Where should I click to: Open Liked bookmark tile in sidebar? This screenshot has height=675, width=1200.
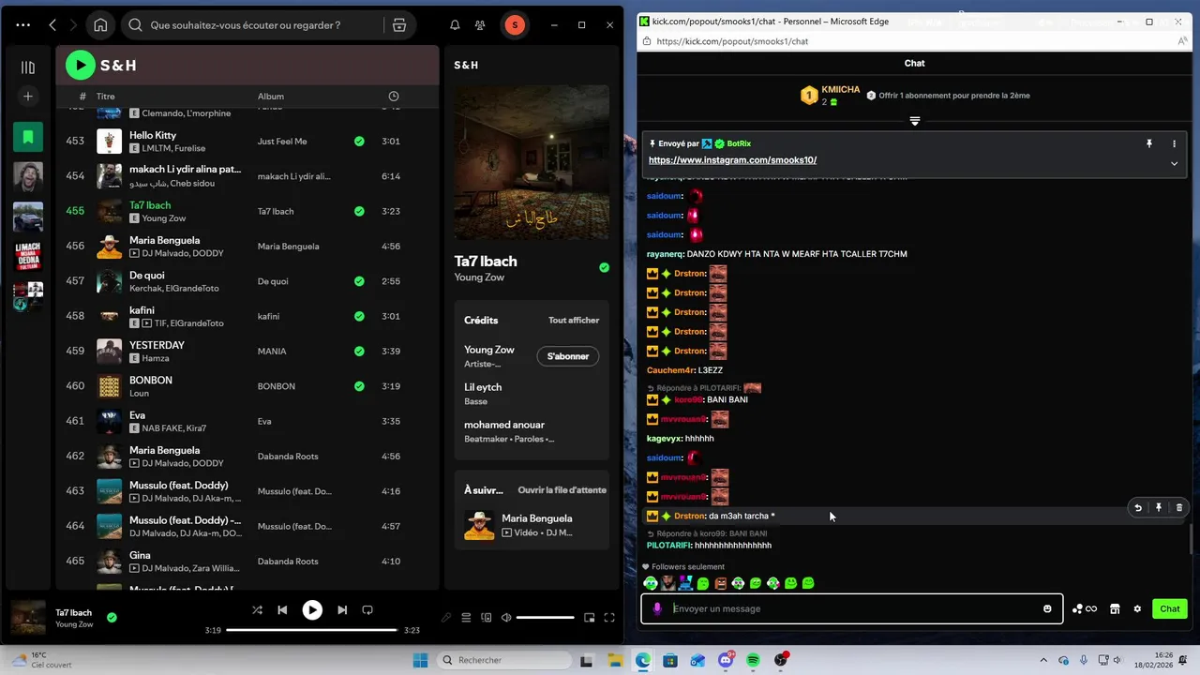[28, 137]
